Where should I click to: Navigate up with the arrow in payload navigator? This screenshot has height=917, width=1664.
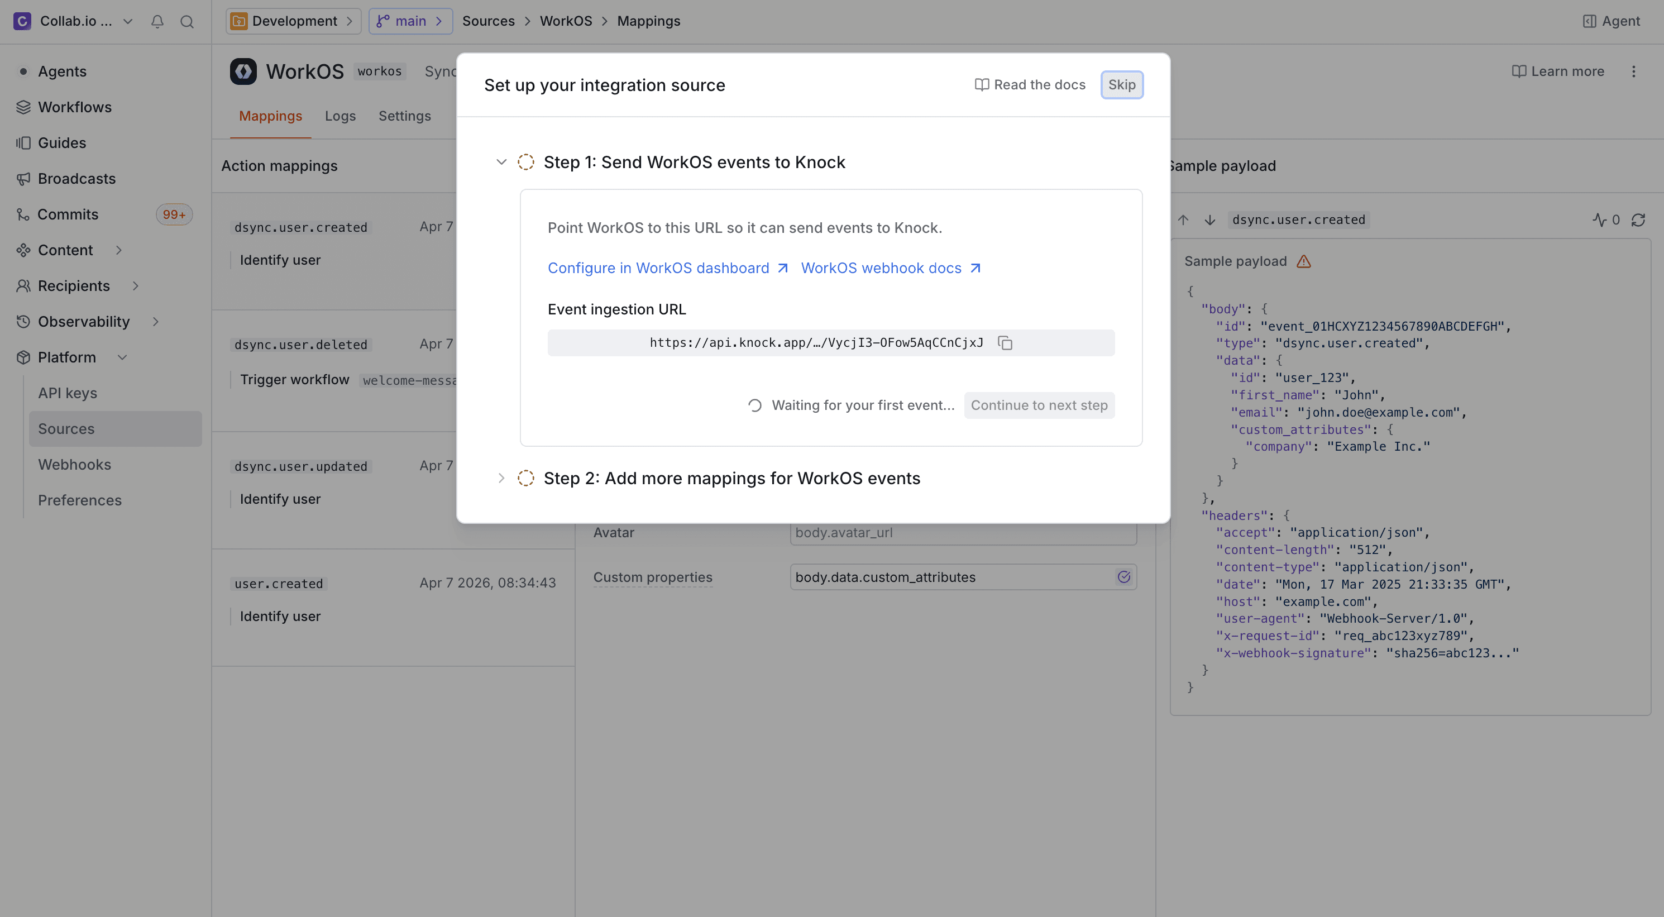pos(1183,219)
